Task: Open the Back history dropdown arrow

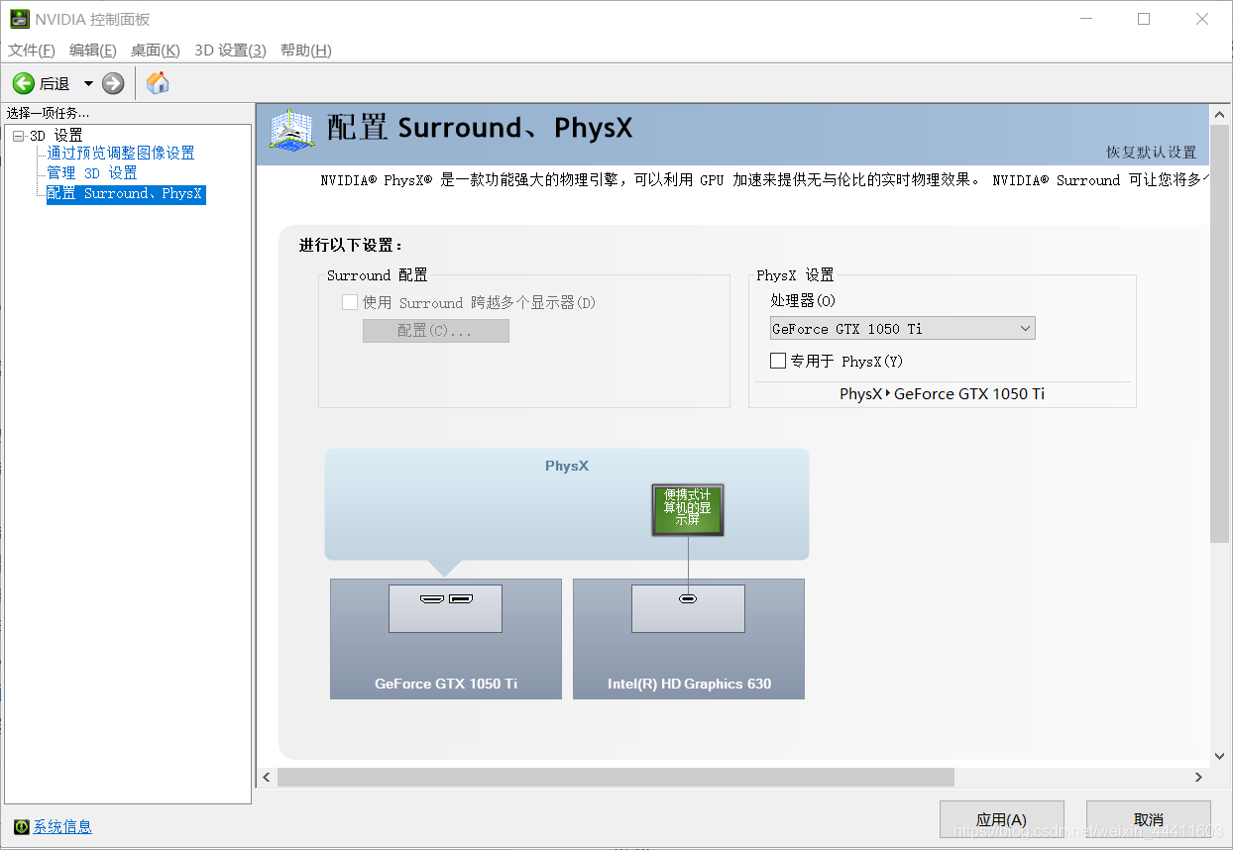Action: pos(88,84)
